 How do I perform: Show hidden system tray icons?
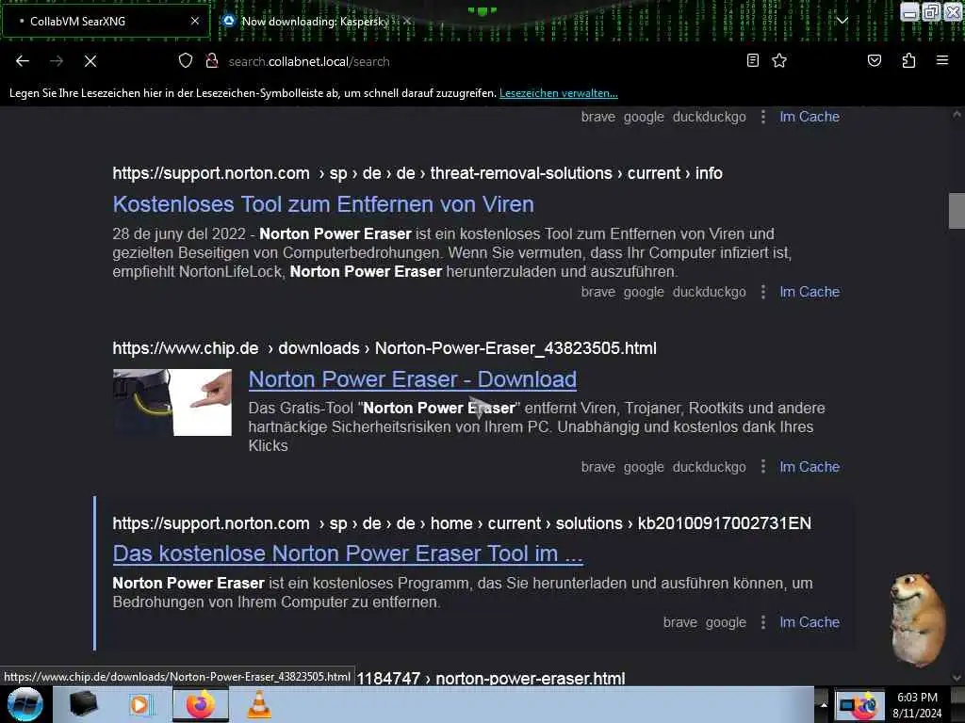click(x=824, y=704)
